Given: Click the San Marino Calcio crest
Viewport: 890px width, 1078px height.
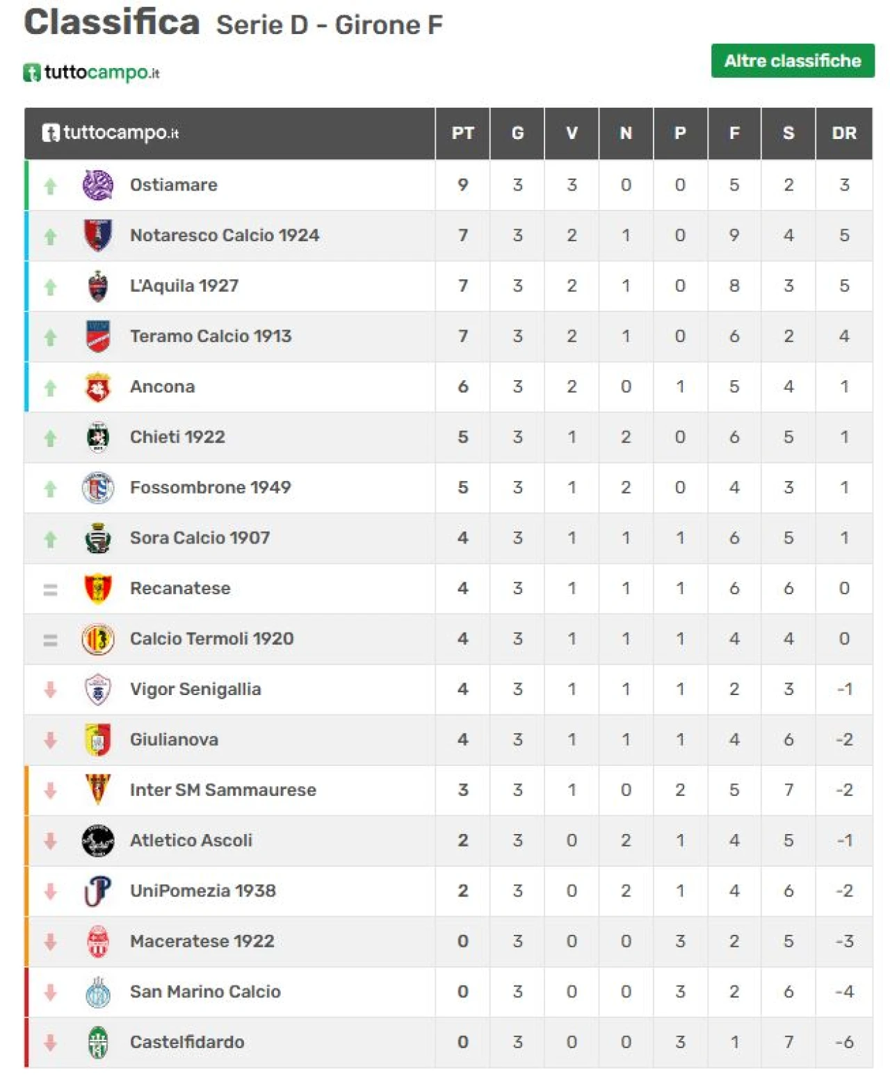Looking at the screenshot, I should coord(97,992).
